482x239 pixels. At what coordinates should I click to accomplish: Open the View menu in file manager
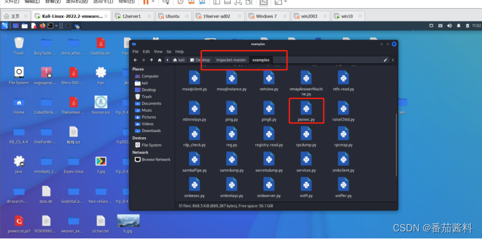[158, 52]
